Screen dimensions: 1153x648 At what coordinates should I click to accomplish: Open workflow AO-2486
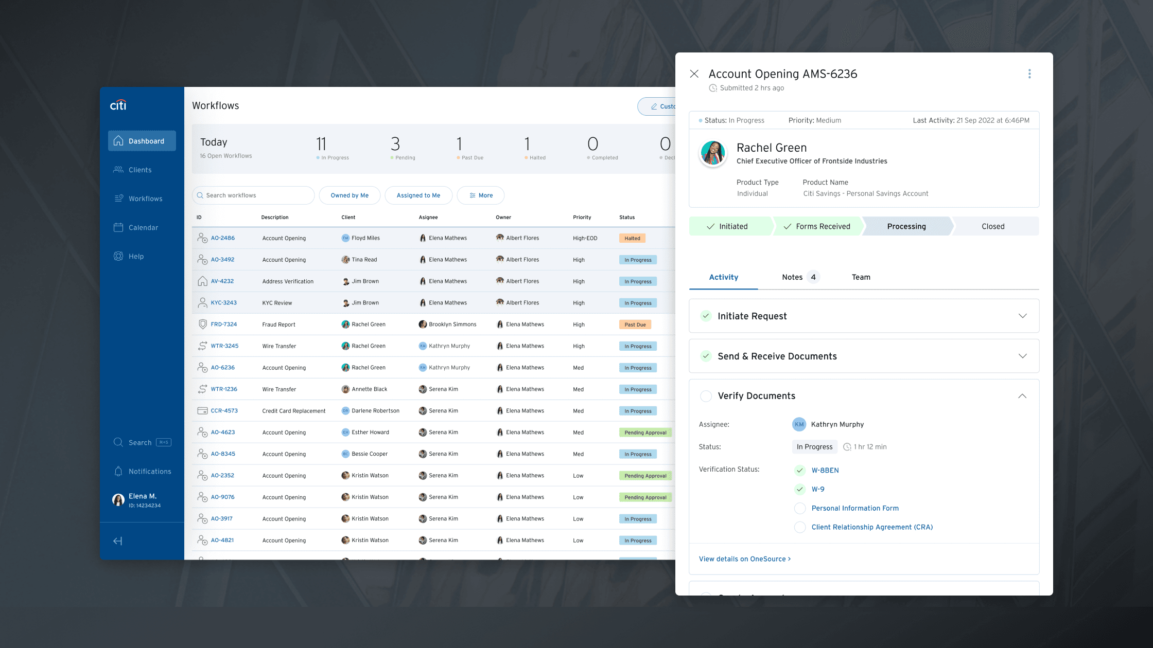click(223, 238)
